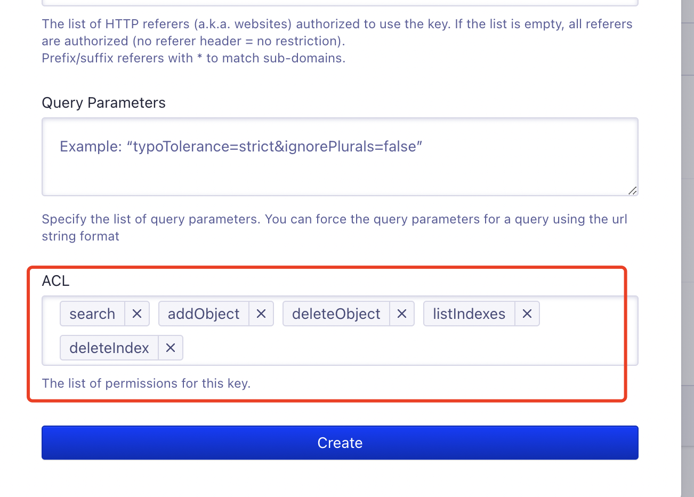Screen dimensions: 694x497
Task: Click the Create button
Action: click(340, 443)
